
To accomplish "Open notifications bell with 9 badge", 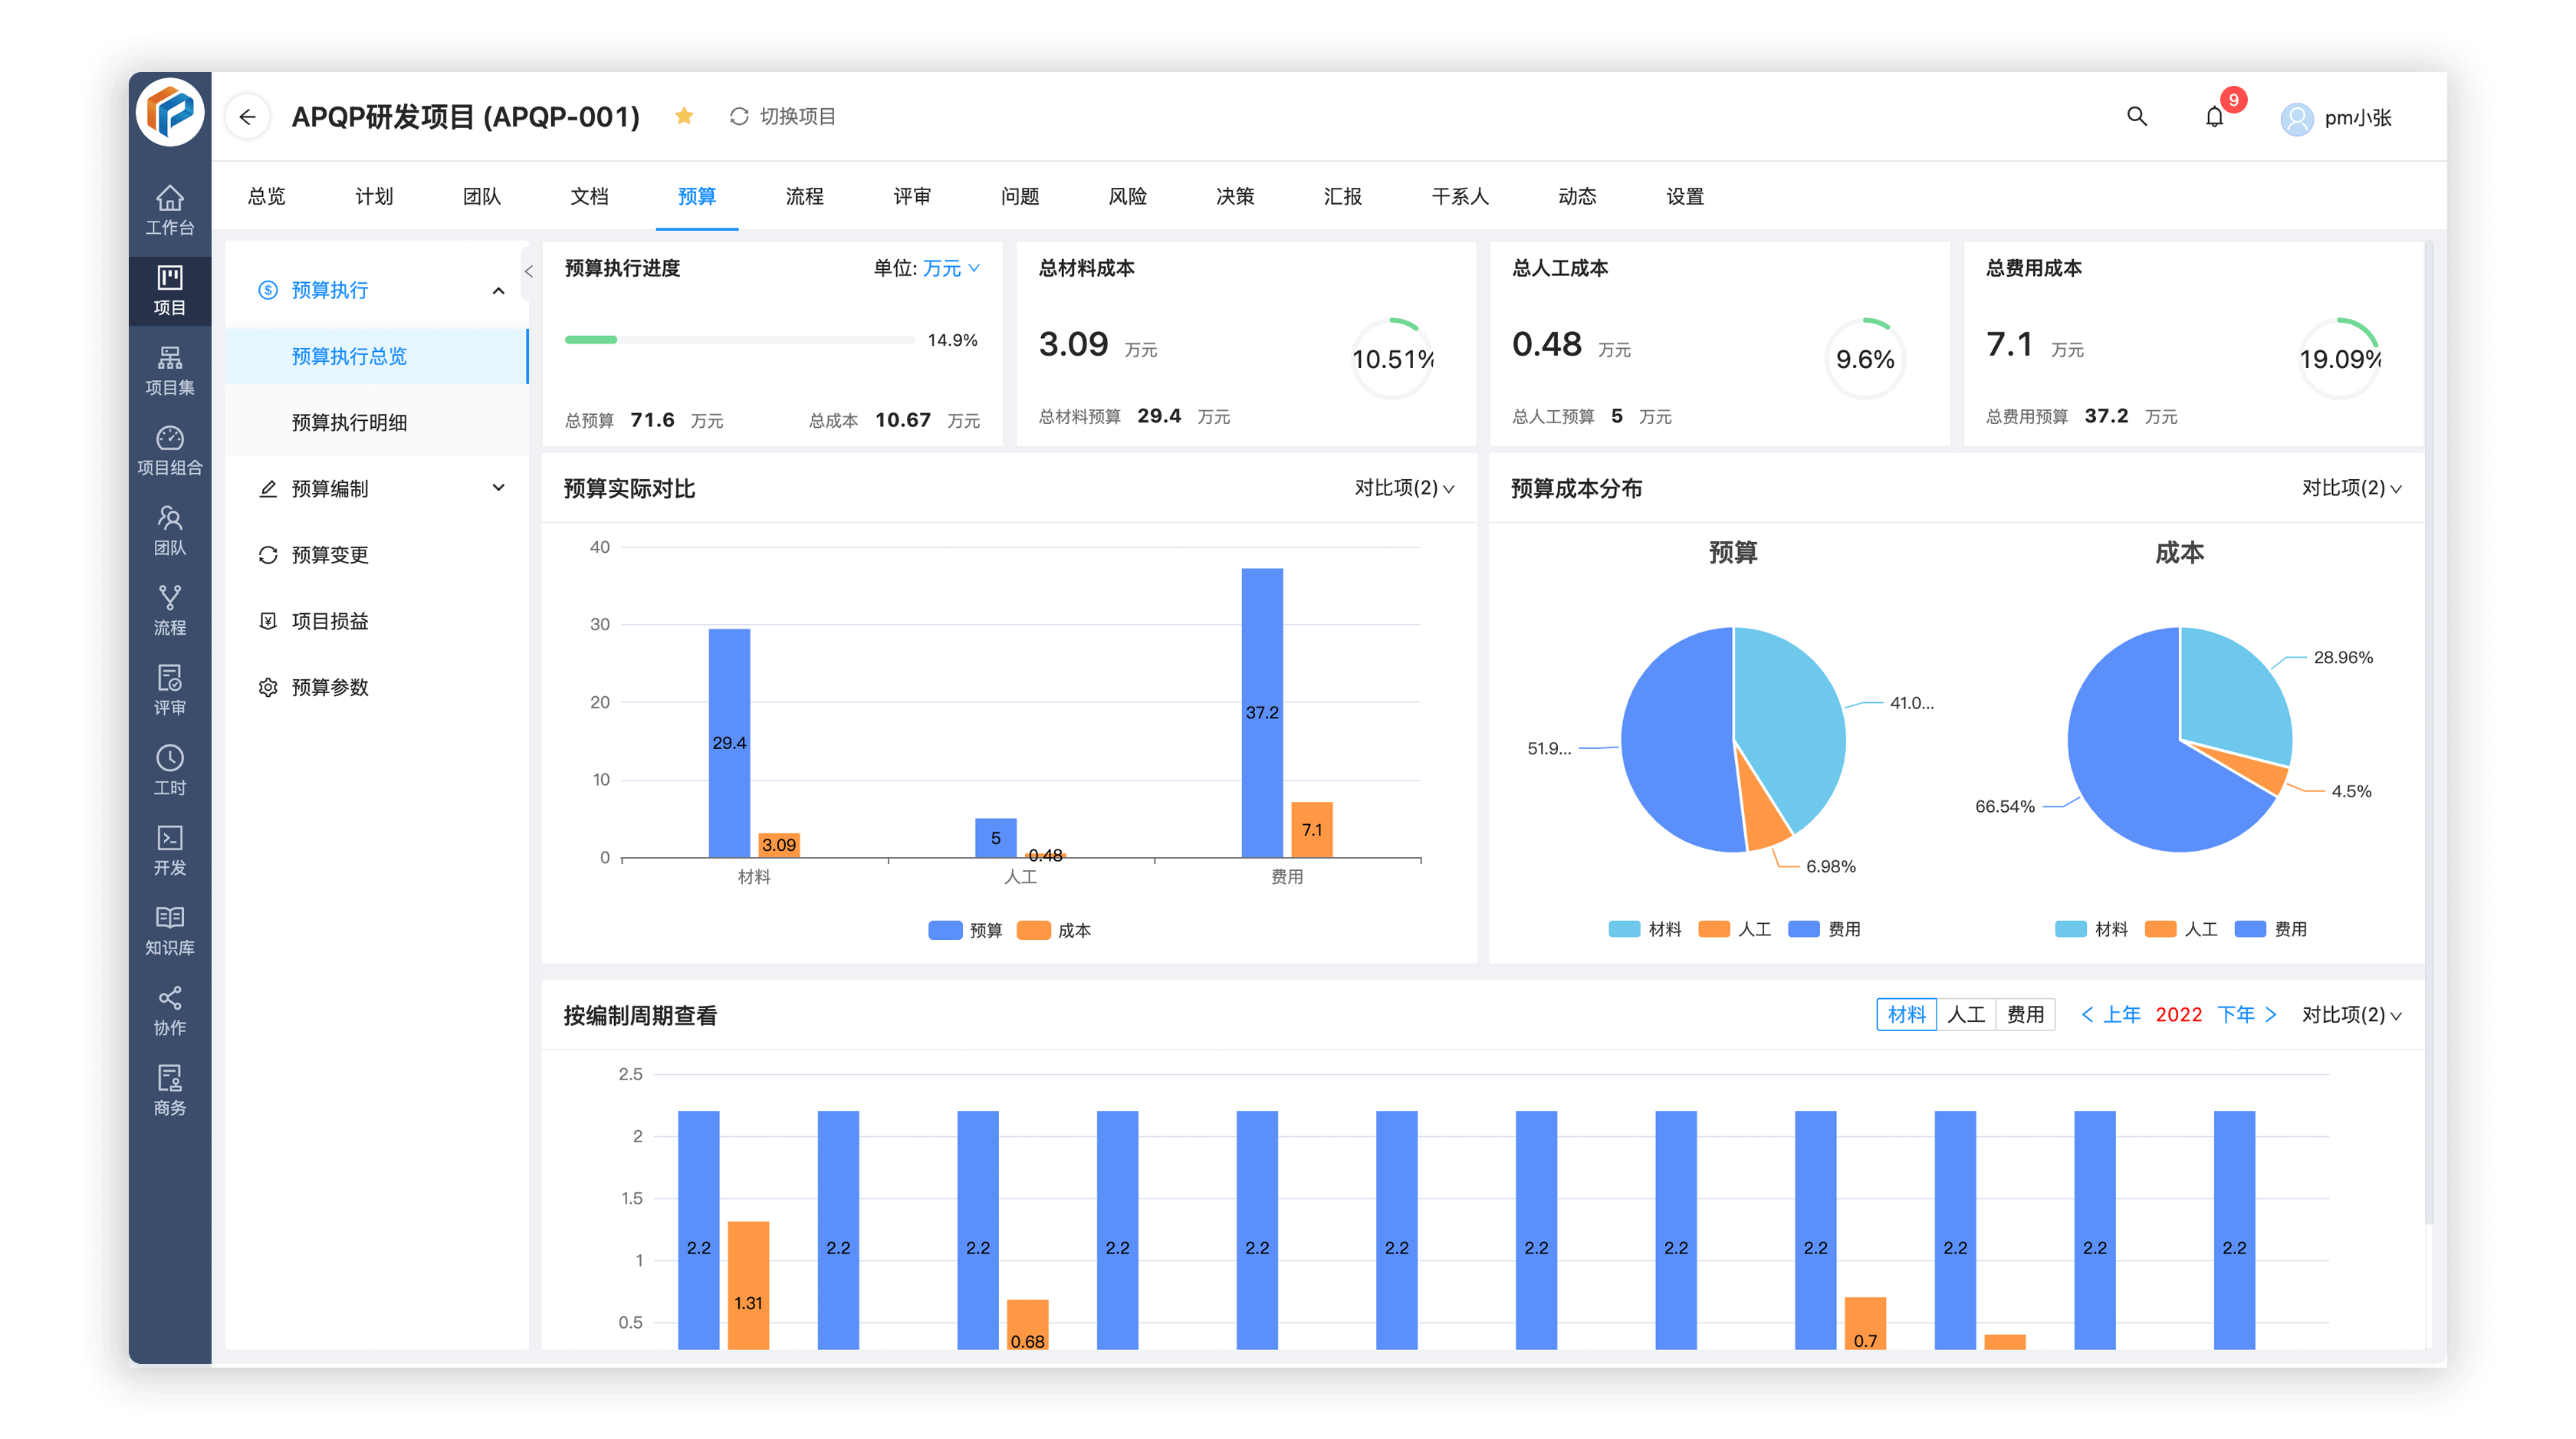I will (x=2215, y=116).
